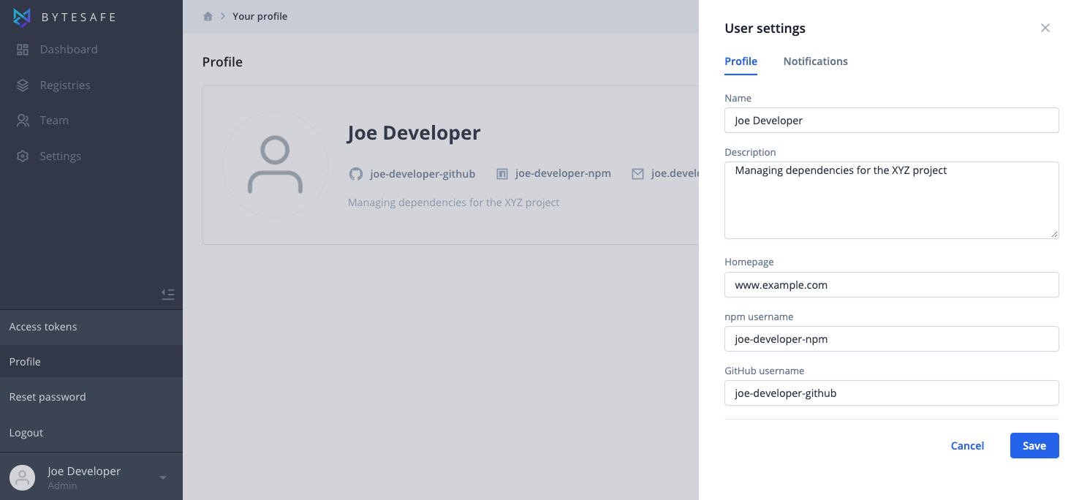1079x500 pixels.
Task: Click the GitHub icon on the profile card
Action: tap(356, 174)
